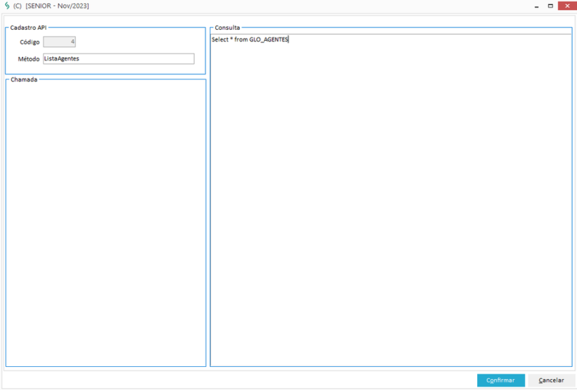Select the Chamada group title
Viewport: 577px width, 390px height.
click(24, 79)
